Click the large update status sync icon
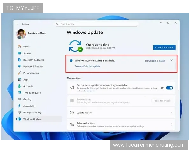The height and width of the screenshot is (153, 191). pyautogui.click(x=76, y=46)
